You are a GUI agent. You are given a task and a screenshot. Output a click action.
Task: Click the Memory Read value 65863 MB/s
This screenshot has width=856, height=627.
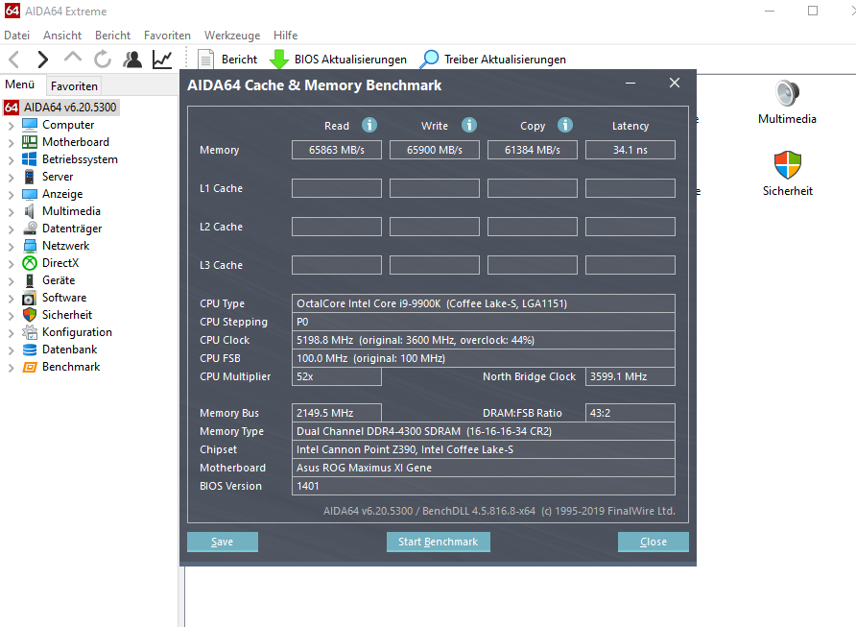click(337, 150)
